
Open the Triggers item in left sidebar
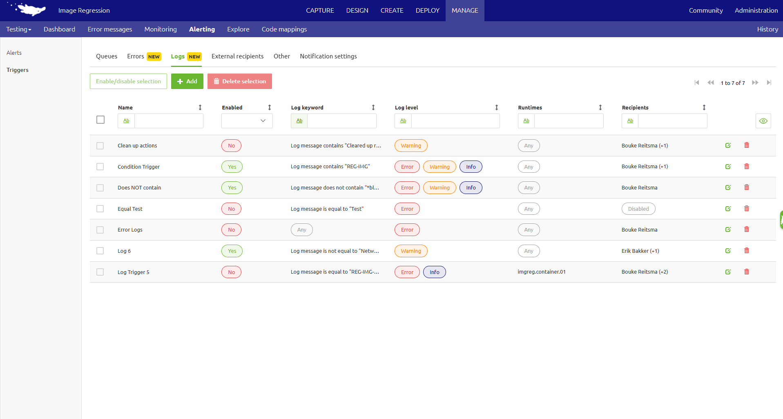coord(17,70)
